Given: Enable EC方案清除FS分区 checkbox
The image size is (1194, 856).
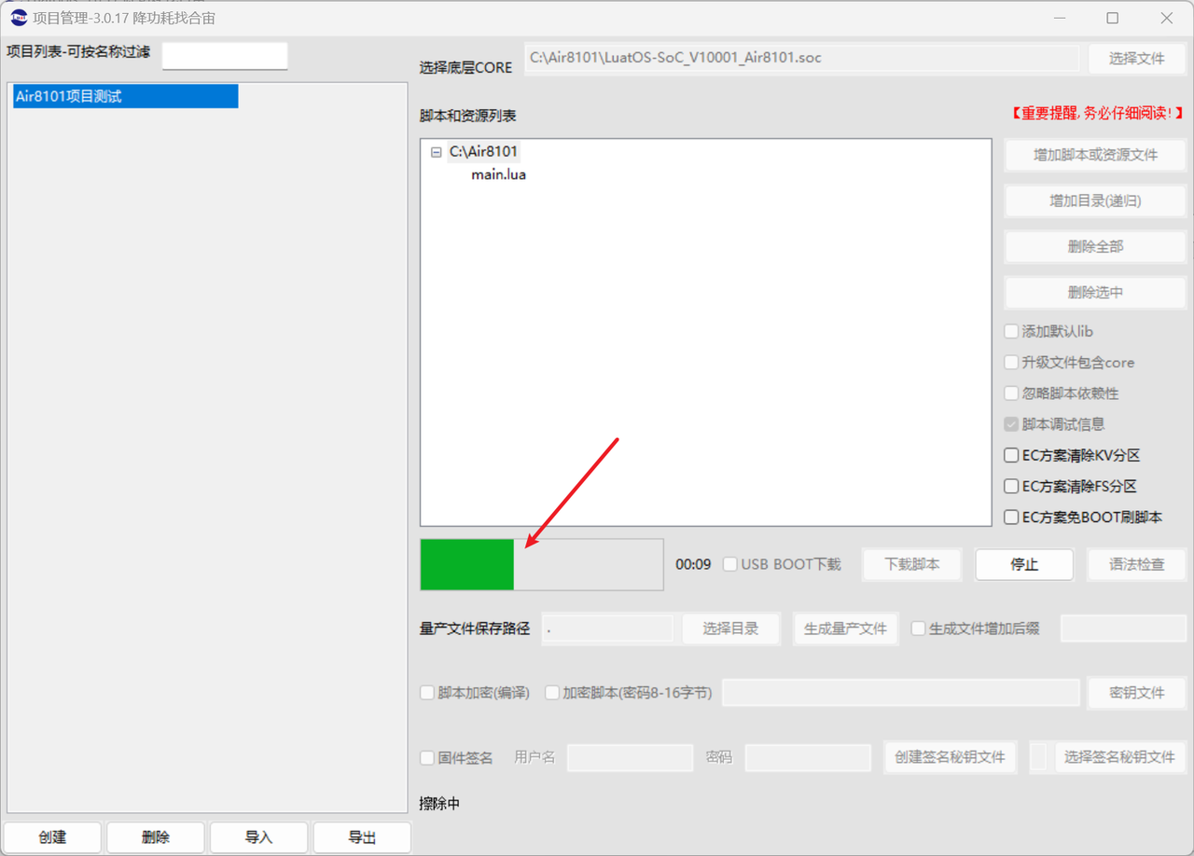Looking at the screenshot, I should click(1011, 486).
